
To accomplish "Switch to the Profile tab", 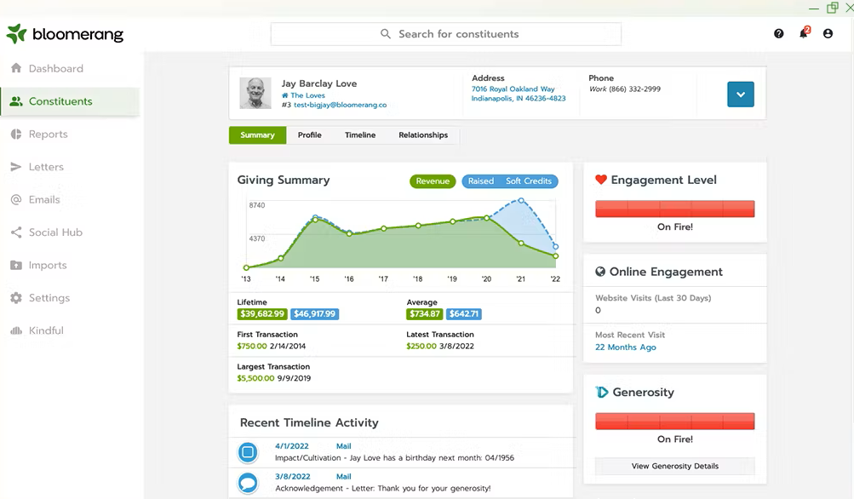I will coord(309,135).
